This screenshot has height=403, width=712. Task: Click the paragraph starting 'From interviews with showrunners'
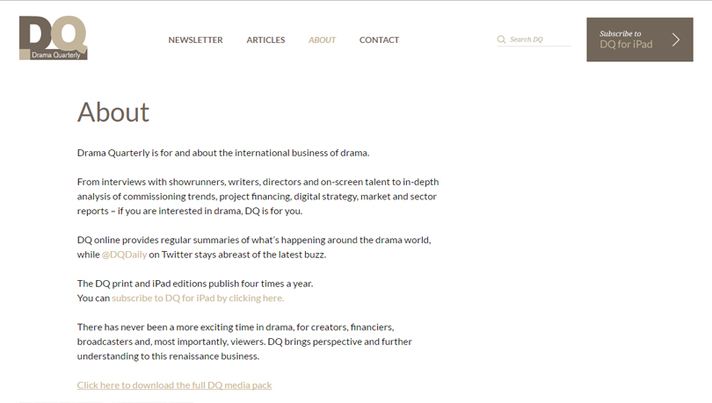point(257,196)
